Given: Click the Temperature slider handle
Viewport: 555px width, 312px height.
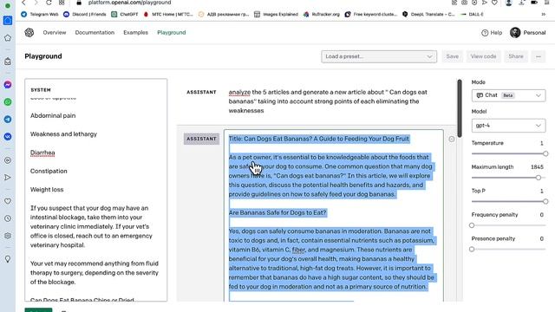Looking at the screenshot, I should (x=545, y=154).
